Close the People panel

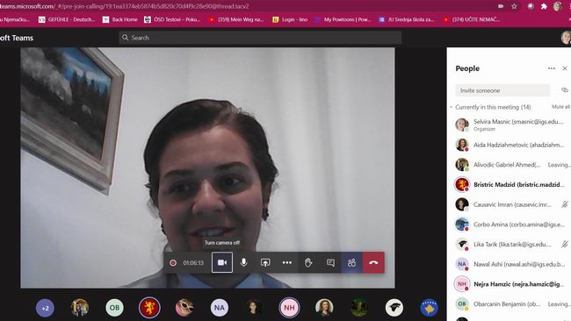coord(565,68)
